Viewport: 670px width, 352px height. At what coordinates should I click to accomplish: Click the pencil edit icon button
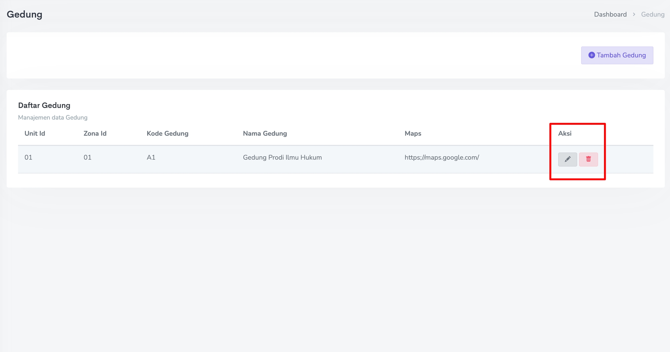[567, 159]
